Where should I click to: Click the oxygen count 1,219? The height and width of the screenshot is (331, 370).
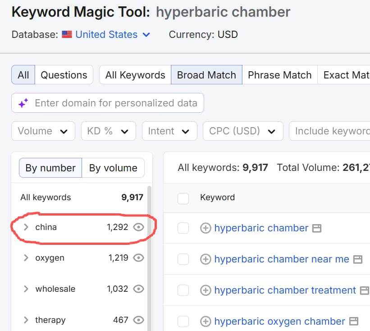[118, 258]
